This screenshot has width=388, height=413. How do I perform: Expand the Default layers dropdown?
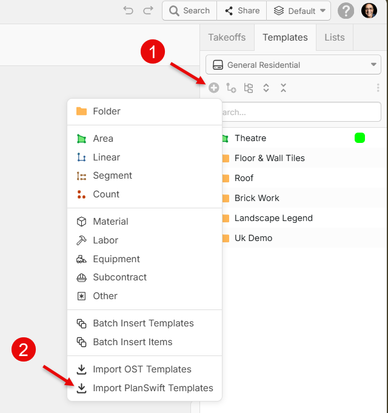coord(299,11)
